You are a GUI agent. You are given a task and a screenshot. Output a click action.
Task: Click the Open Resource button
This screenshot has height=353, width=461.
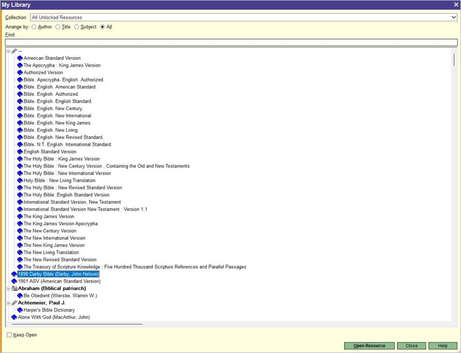[x=369, y=346]
